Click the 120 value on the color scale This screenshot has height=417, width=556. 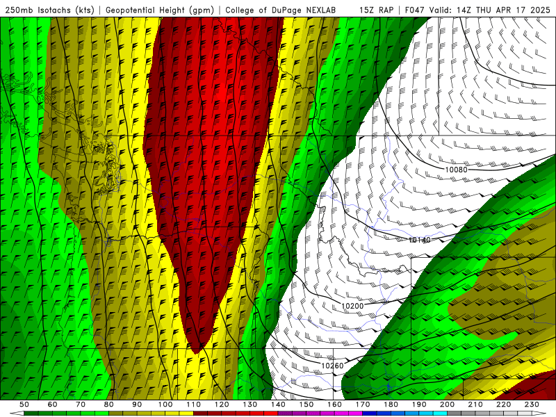[222, 404]
